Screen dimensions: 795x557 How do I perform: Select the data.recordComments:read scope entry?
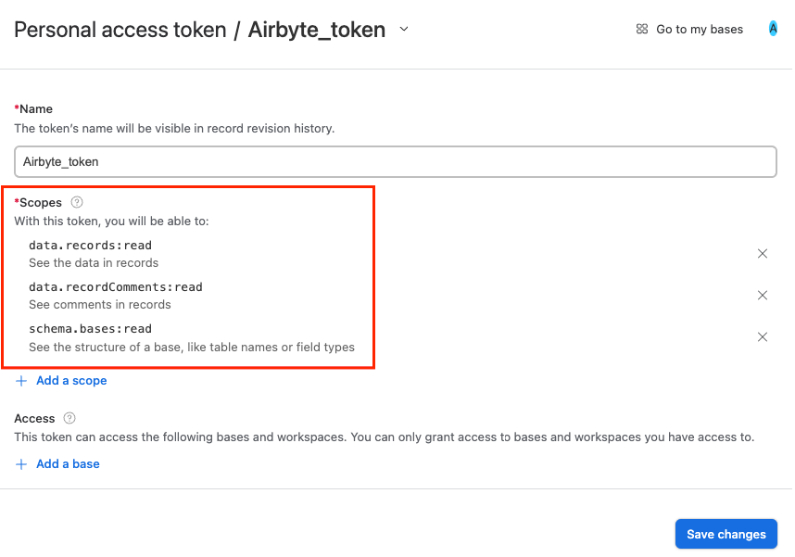pyautogui.click(x=115, y=287)
